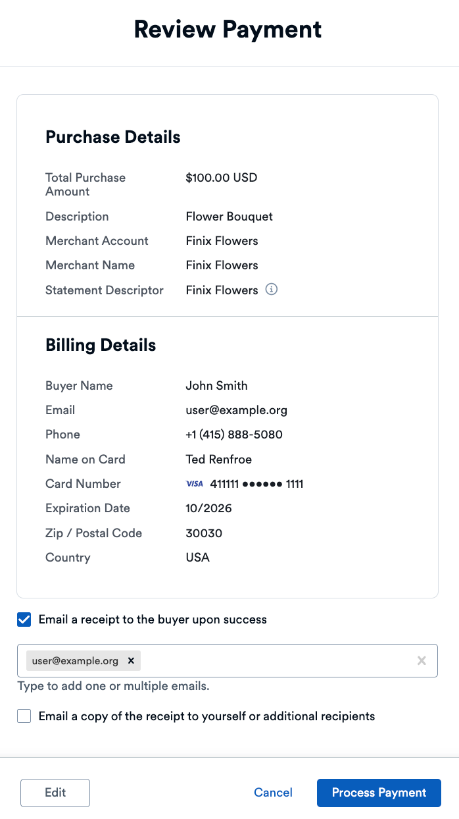Viewport: 459px width, 819px height.
Task: Enable emailing a receipt copy to yourself
Action: (24, 716)
